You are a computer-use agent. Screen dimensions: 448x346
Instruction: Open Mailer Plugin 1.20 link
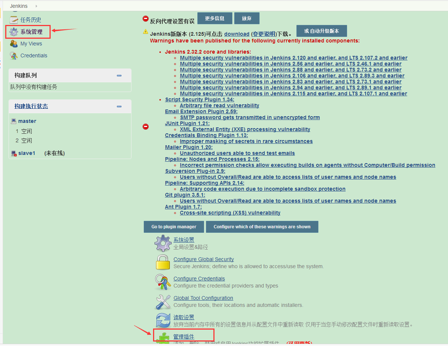189,147
